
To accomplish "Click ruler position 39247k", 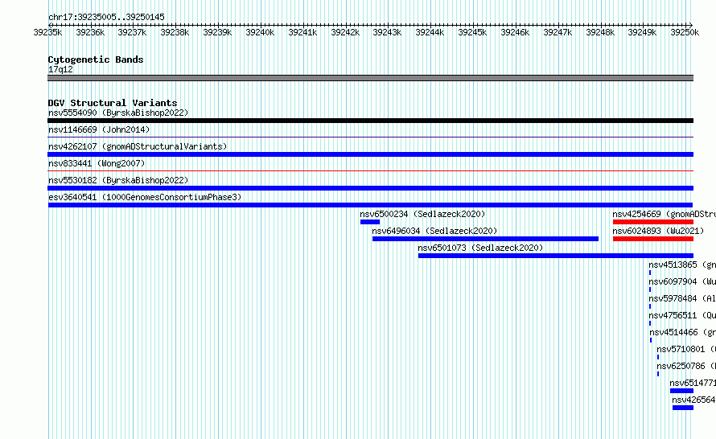I will click(x=557, y=32).
